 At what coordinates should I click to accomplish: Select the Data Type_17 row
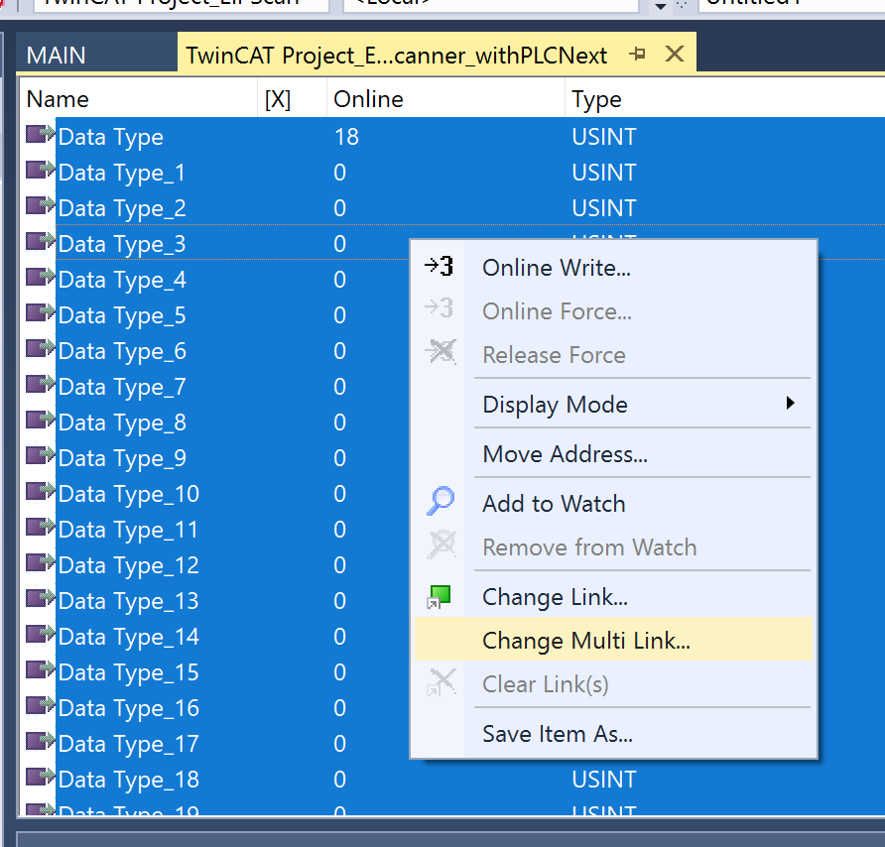pyautogui.click(x=214, y=744)
